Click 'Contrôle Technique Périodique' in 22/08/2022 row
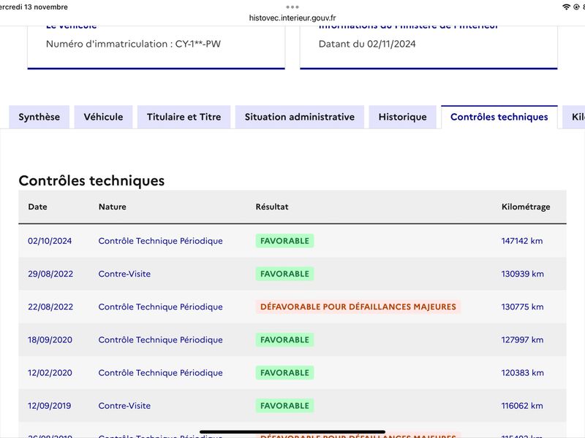Screen dimensions: 585x438 pyautogui.click(x=160, y=307)
